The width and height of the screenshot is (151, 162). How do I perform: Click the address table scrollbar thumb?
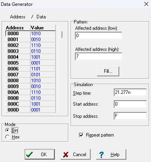tap(62, 34)
